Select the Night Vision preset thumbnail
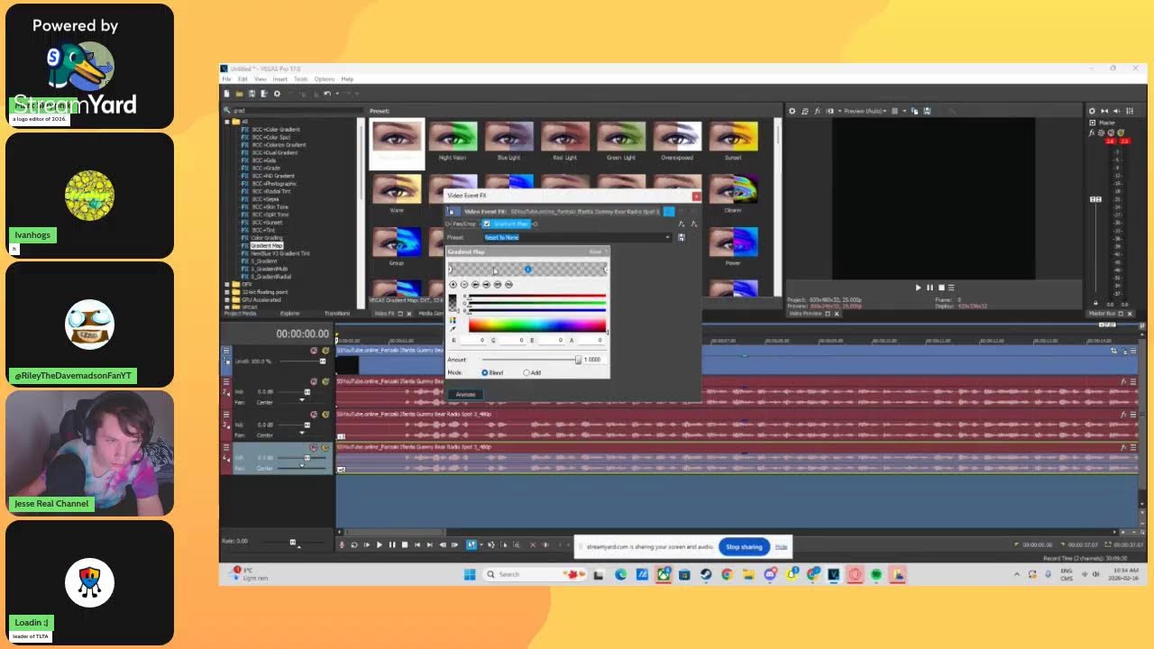The height and width of the screenshot is (649, 1154). (453, 136)
